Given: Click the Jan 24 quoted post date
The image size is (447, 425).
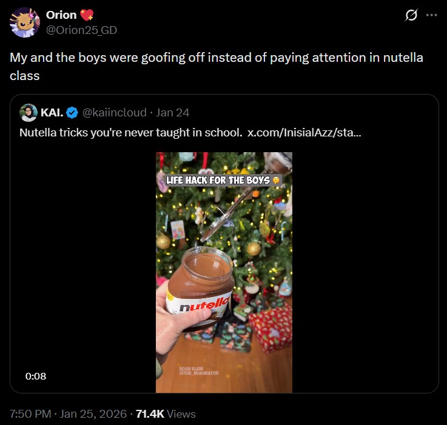Looking at the screenshot, I should [172, 113].
